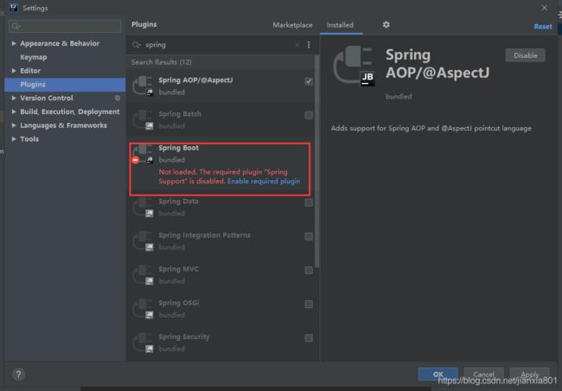Uncheck the Spring AOP/@AspectJ checkbox
562x391 pixels.
tap(309, 81)
